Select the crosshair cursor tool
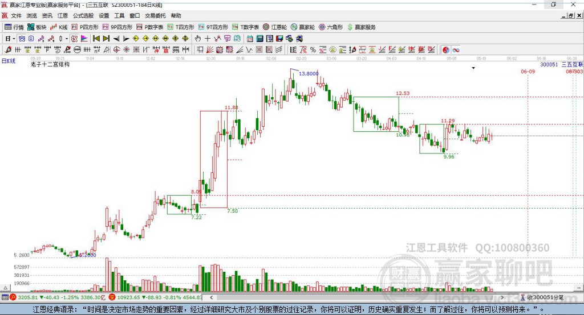This screenshot has height=315, width=584. [208, 39]
